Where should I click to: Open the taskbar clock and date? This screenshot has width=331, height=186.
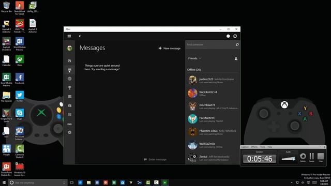324,182
